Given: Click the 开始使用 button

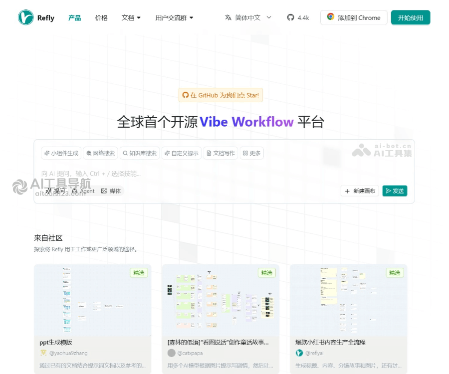Looking at the screenshot, I should [411, 17].
